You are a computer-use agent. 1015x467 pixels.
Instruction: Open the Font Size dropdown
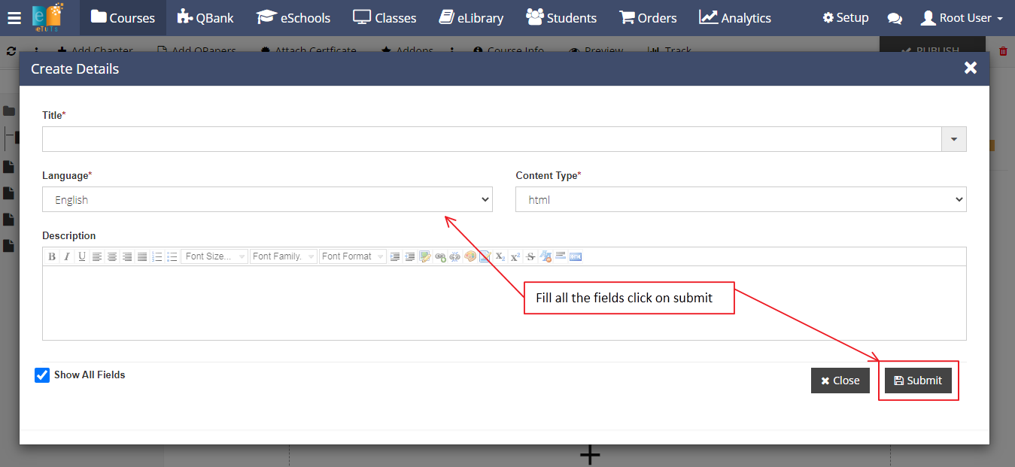(x=214, y=256)
